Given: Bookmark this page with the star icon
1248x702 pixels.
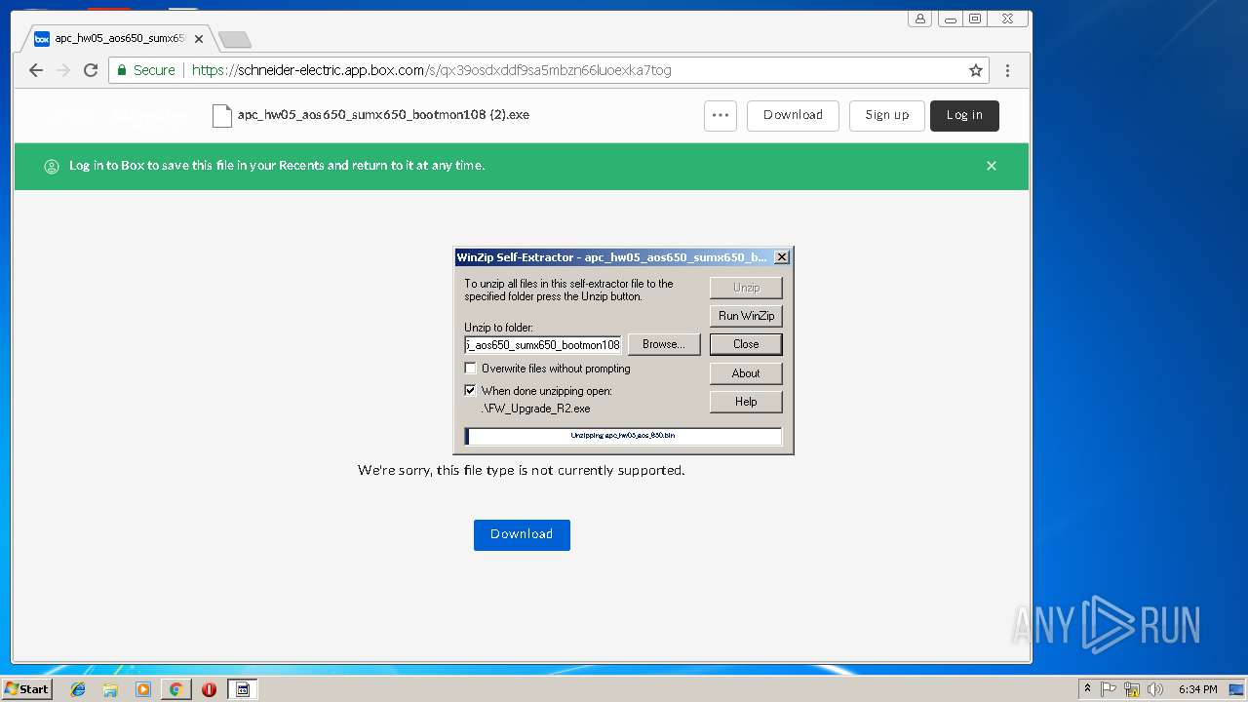Looking at the screenshot, I should click(x=975, y=70).
